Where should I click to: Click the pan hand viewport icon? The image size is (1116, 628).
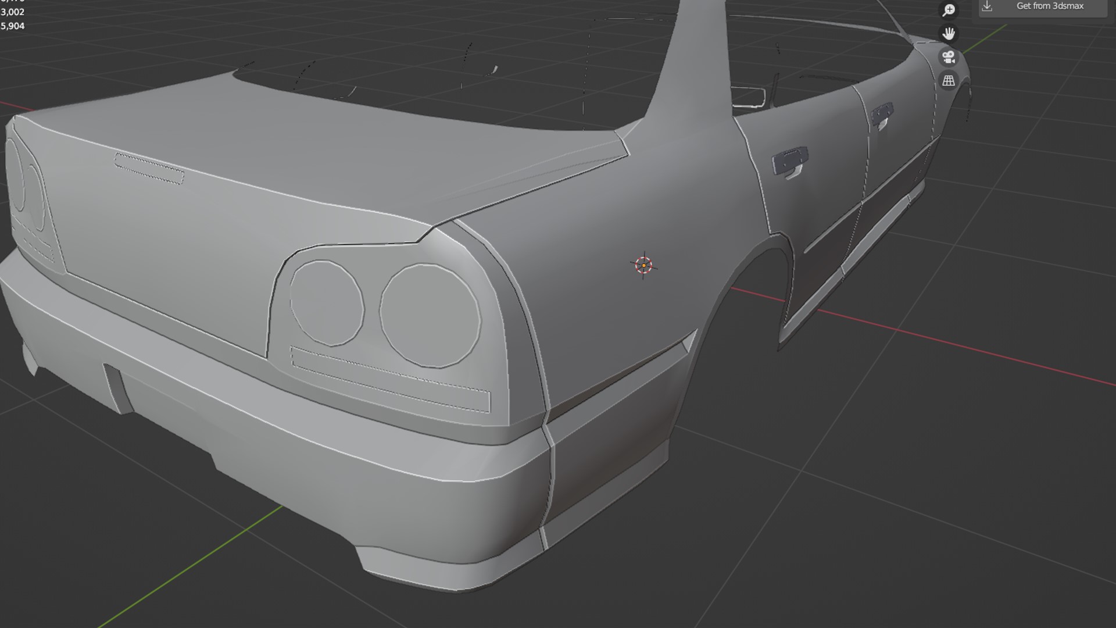pos(949,34)
